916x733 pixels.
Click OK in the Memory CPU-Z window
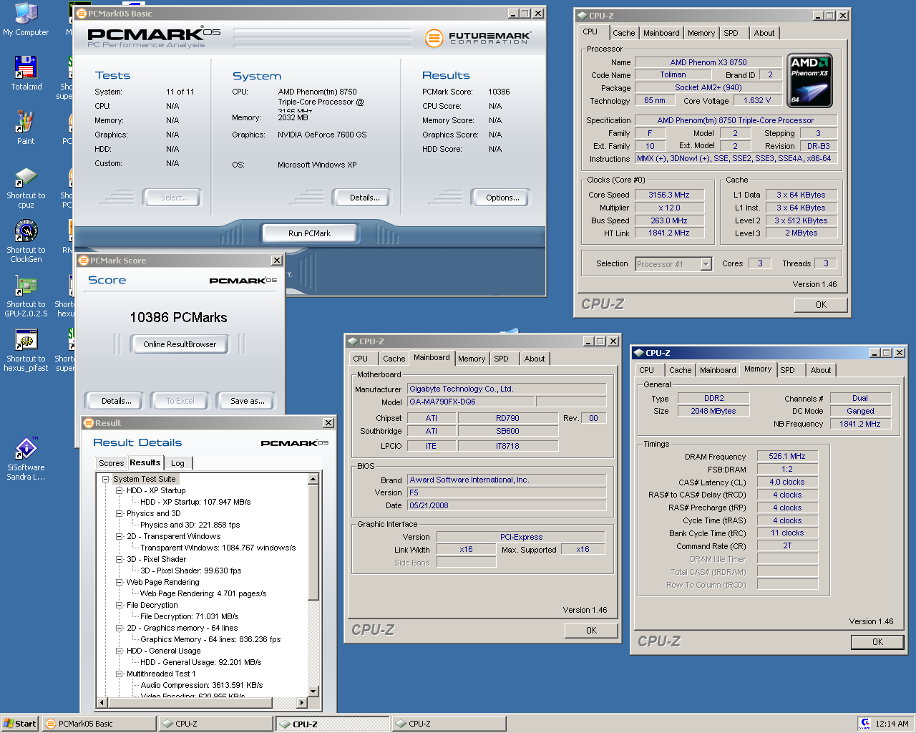pyautogui.click(x=877, y=642)
